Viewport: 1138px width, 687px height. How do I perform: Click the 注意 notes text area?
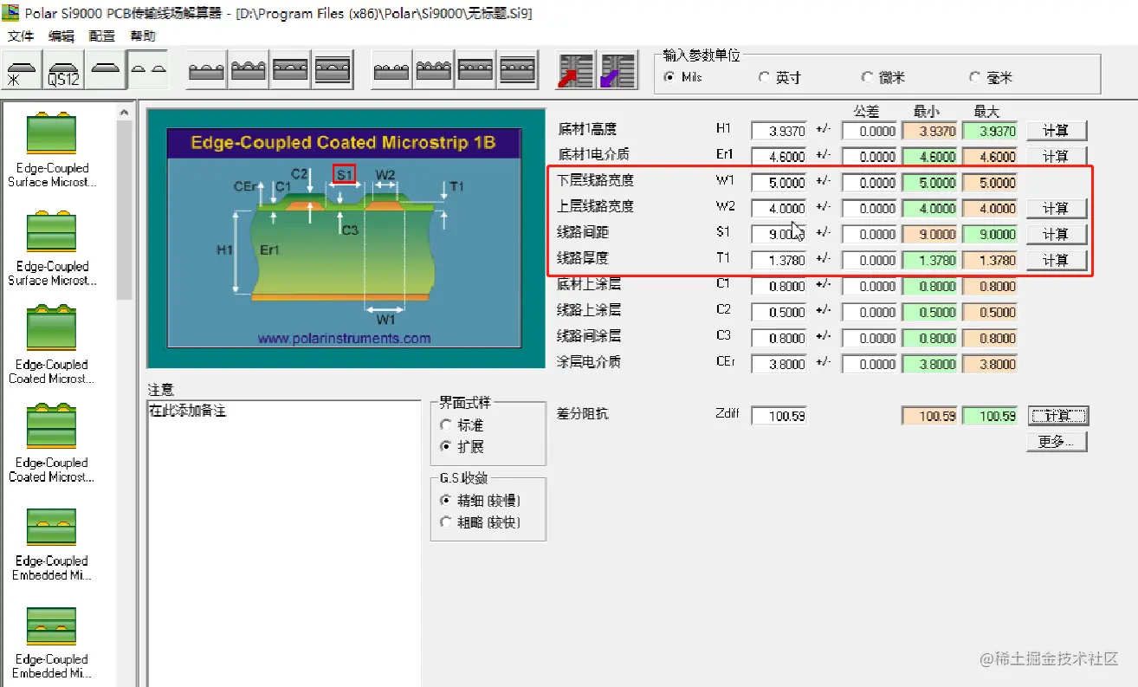click(284, 544)
